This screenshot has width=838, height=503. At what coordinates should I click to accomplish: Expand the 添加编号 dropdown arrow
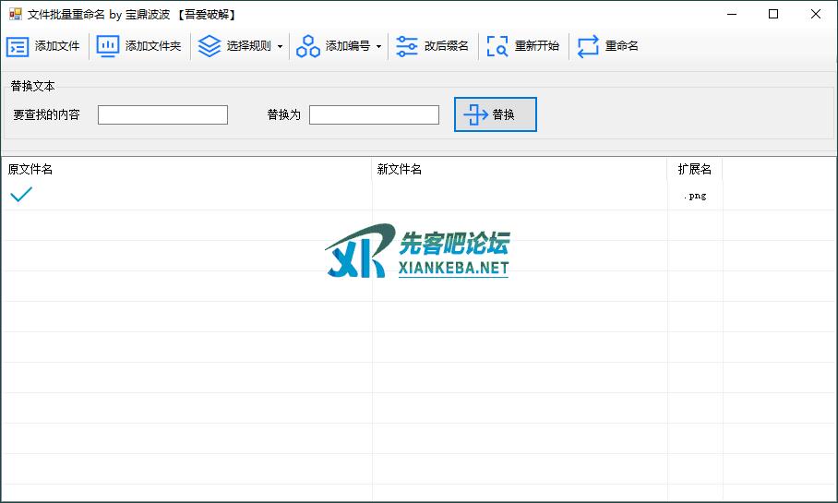[378, 46]
